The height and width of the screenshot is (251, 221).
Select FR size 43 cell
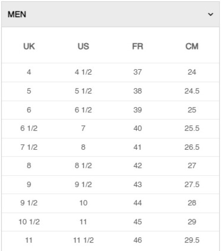[138, 184]
